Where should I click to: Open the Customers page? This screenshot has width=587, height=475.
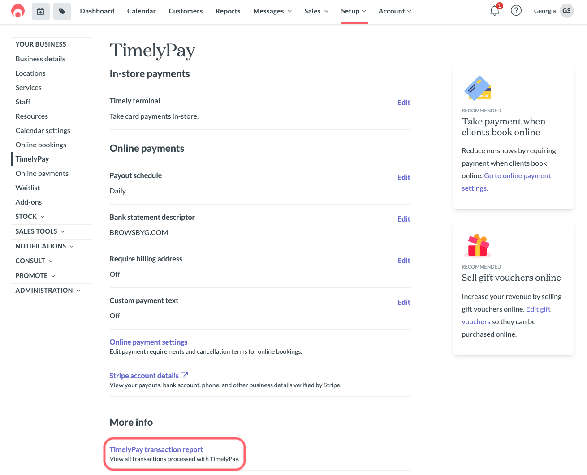(x=186, y=11)
